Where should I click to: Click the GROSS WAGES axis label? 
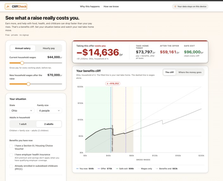tap(143, 160)
